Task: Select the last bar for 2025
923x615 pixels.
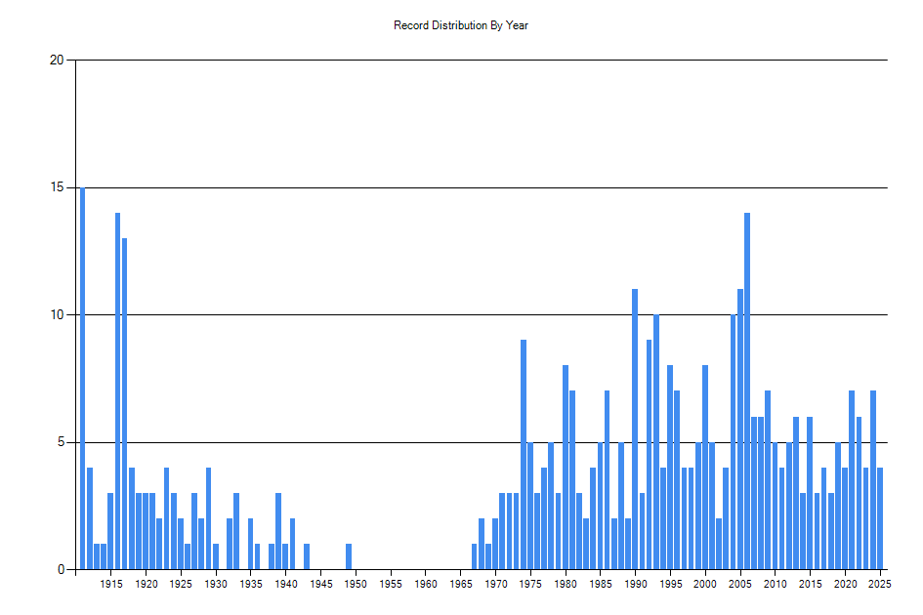Action: tap(880, 518)
